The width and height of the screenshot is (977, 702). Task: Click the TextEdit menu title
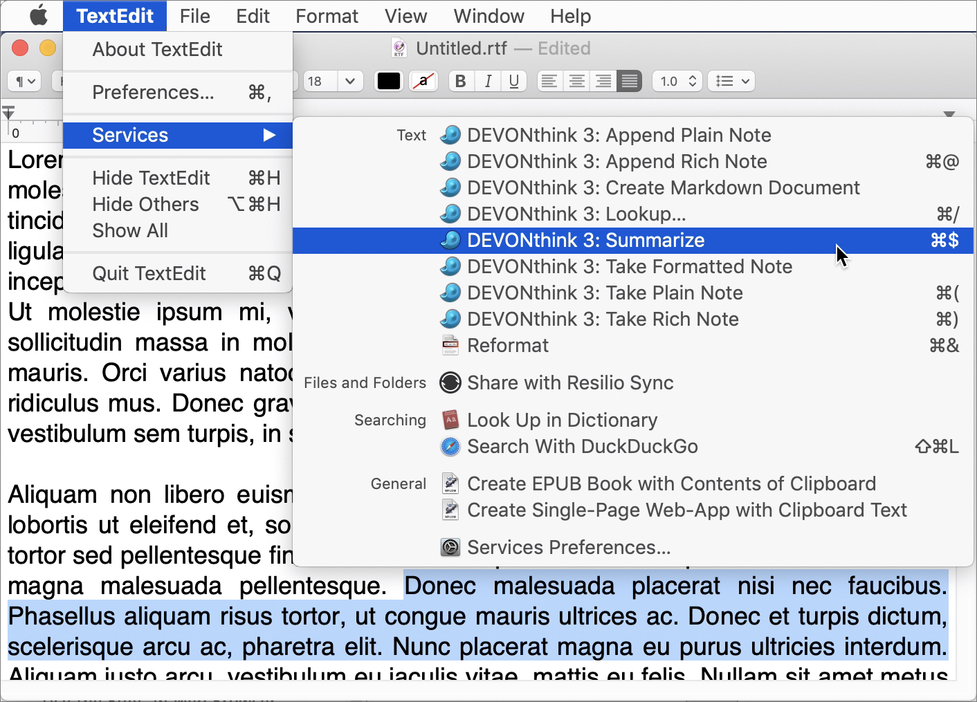[115, 16]
